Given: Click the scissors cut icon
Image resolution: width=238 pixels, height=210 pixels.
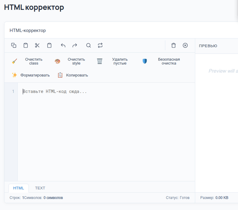Looking at the screenshot, I should (x=37, y=45).
